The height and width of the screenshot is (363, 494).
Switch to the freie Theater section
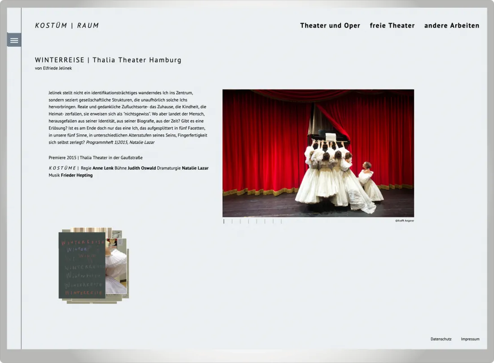[392, 26]
